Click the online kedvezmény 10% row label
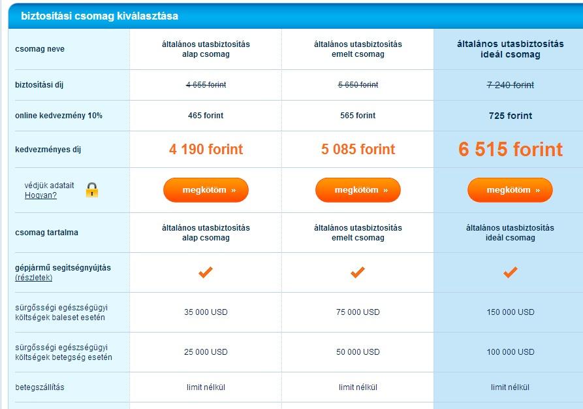The width and height of the screenshot is (583, 409). pos(59,116)
